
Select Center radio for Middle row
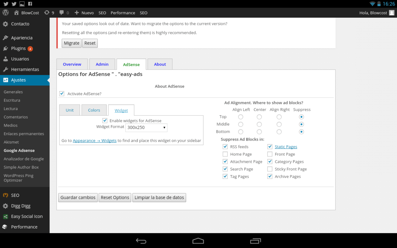[x=259, y=124]
